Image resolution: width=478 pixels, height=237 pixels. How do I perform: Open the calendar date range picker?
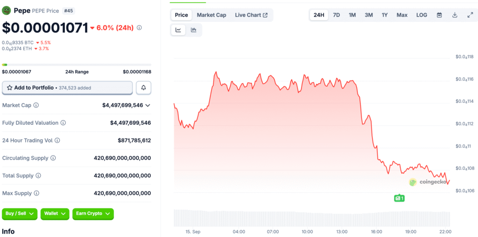pyautogui.click(x=439, y=15)
